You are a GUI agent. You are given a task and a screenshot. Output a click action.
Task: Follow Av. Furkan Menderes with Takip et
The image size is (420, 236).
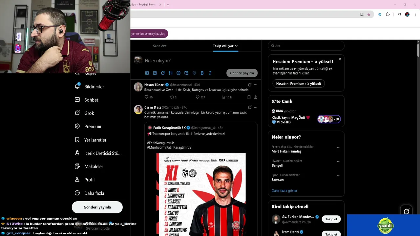pos(331,219)
